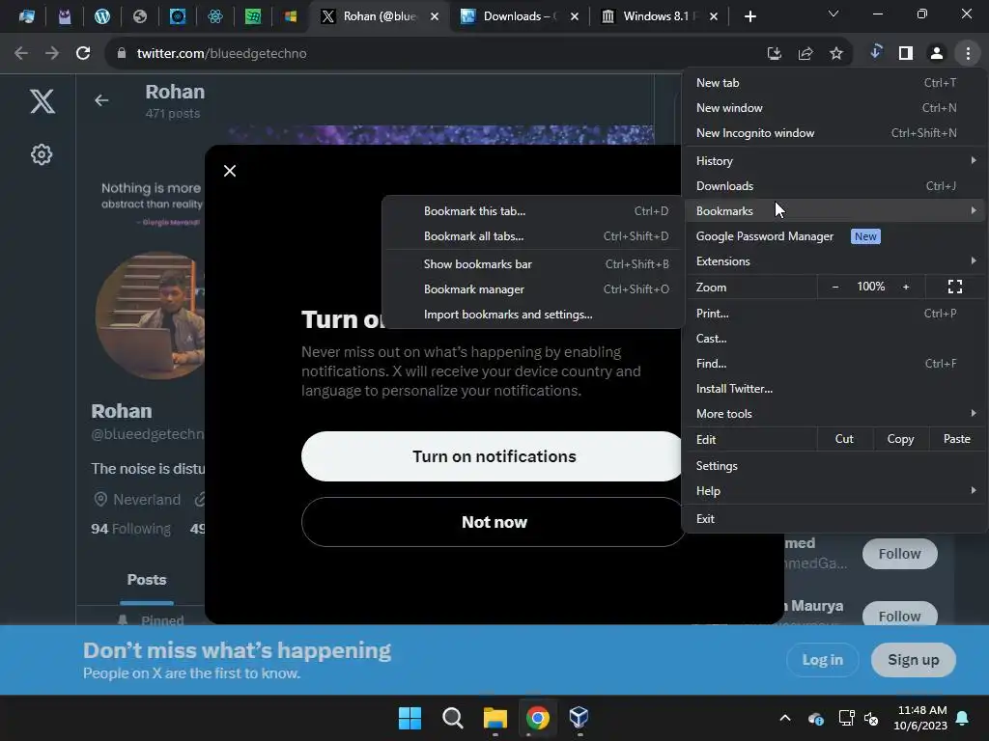989x741 pixels.
Task: Show hidden system tray icons
Action: (x=785, y=718)
